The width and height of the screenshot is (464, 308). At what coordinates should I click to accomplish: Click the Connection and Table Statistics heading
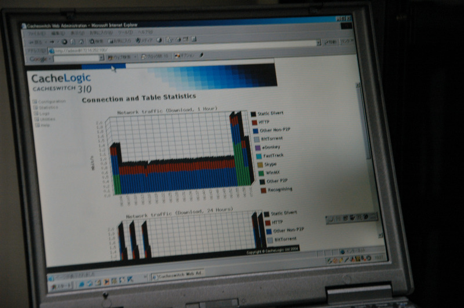pos(139,98)
